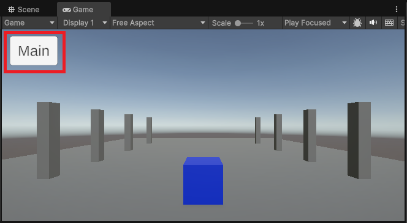Click the grid icon on Scene tab
Screen dimensions: 407x223
tap(11, 10)
